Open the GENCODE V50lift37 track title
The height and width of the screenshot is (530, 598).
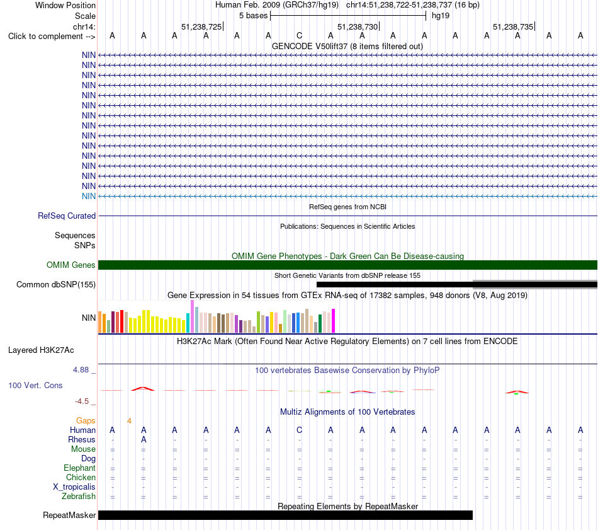tap(347, 46)
